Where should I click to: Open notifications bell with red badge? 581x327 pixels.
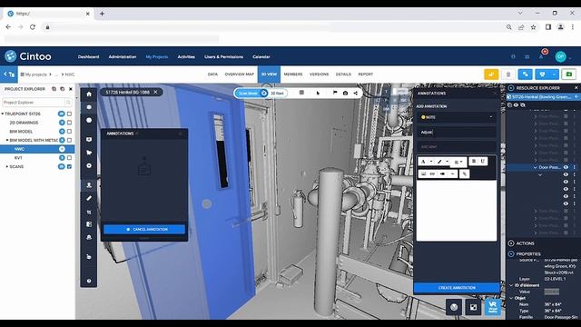click(541, 56)
